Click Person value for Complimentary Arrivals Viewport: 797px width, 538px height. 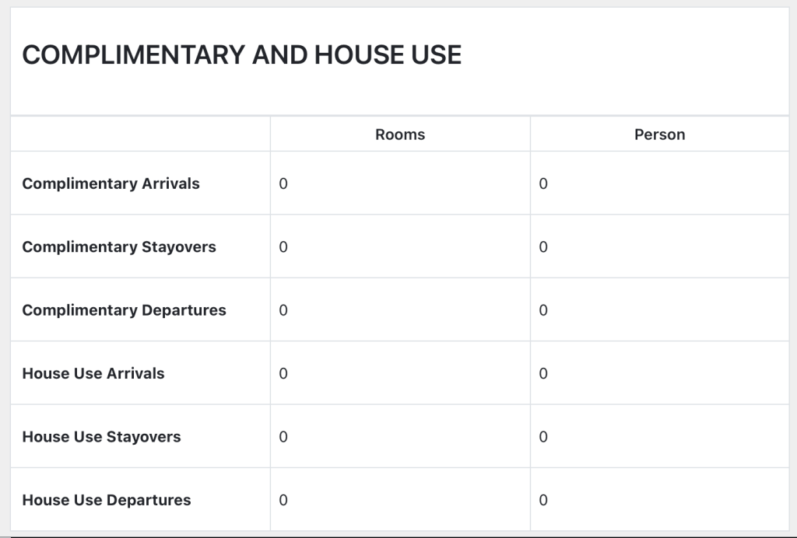(543, 184)
